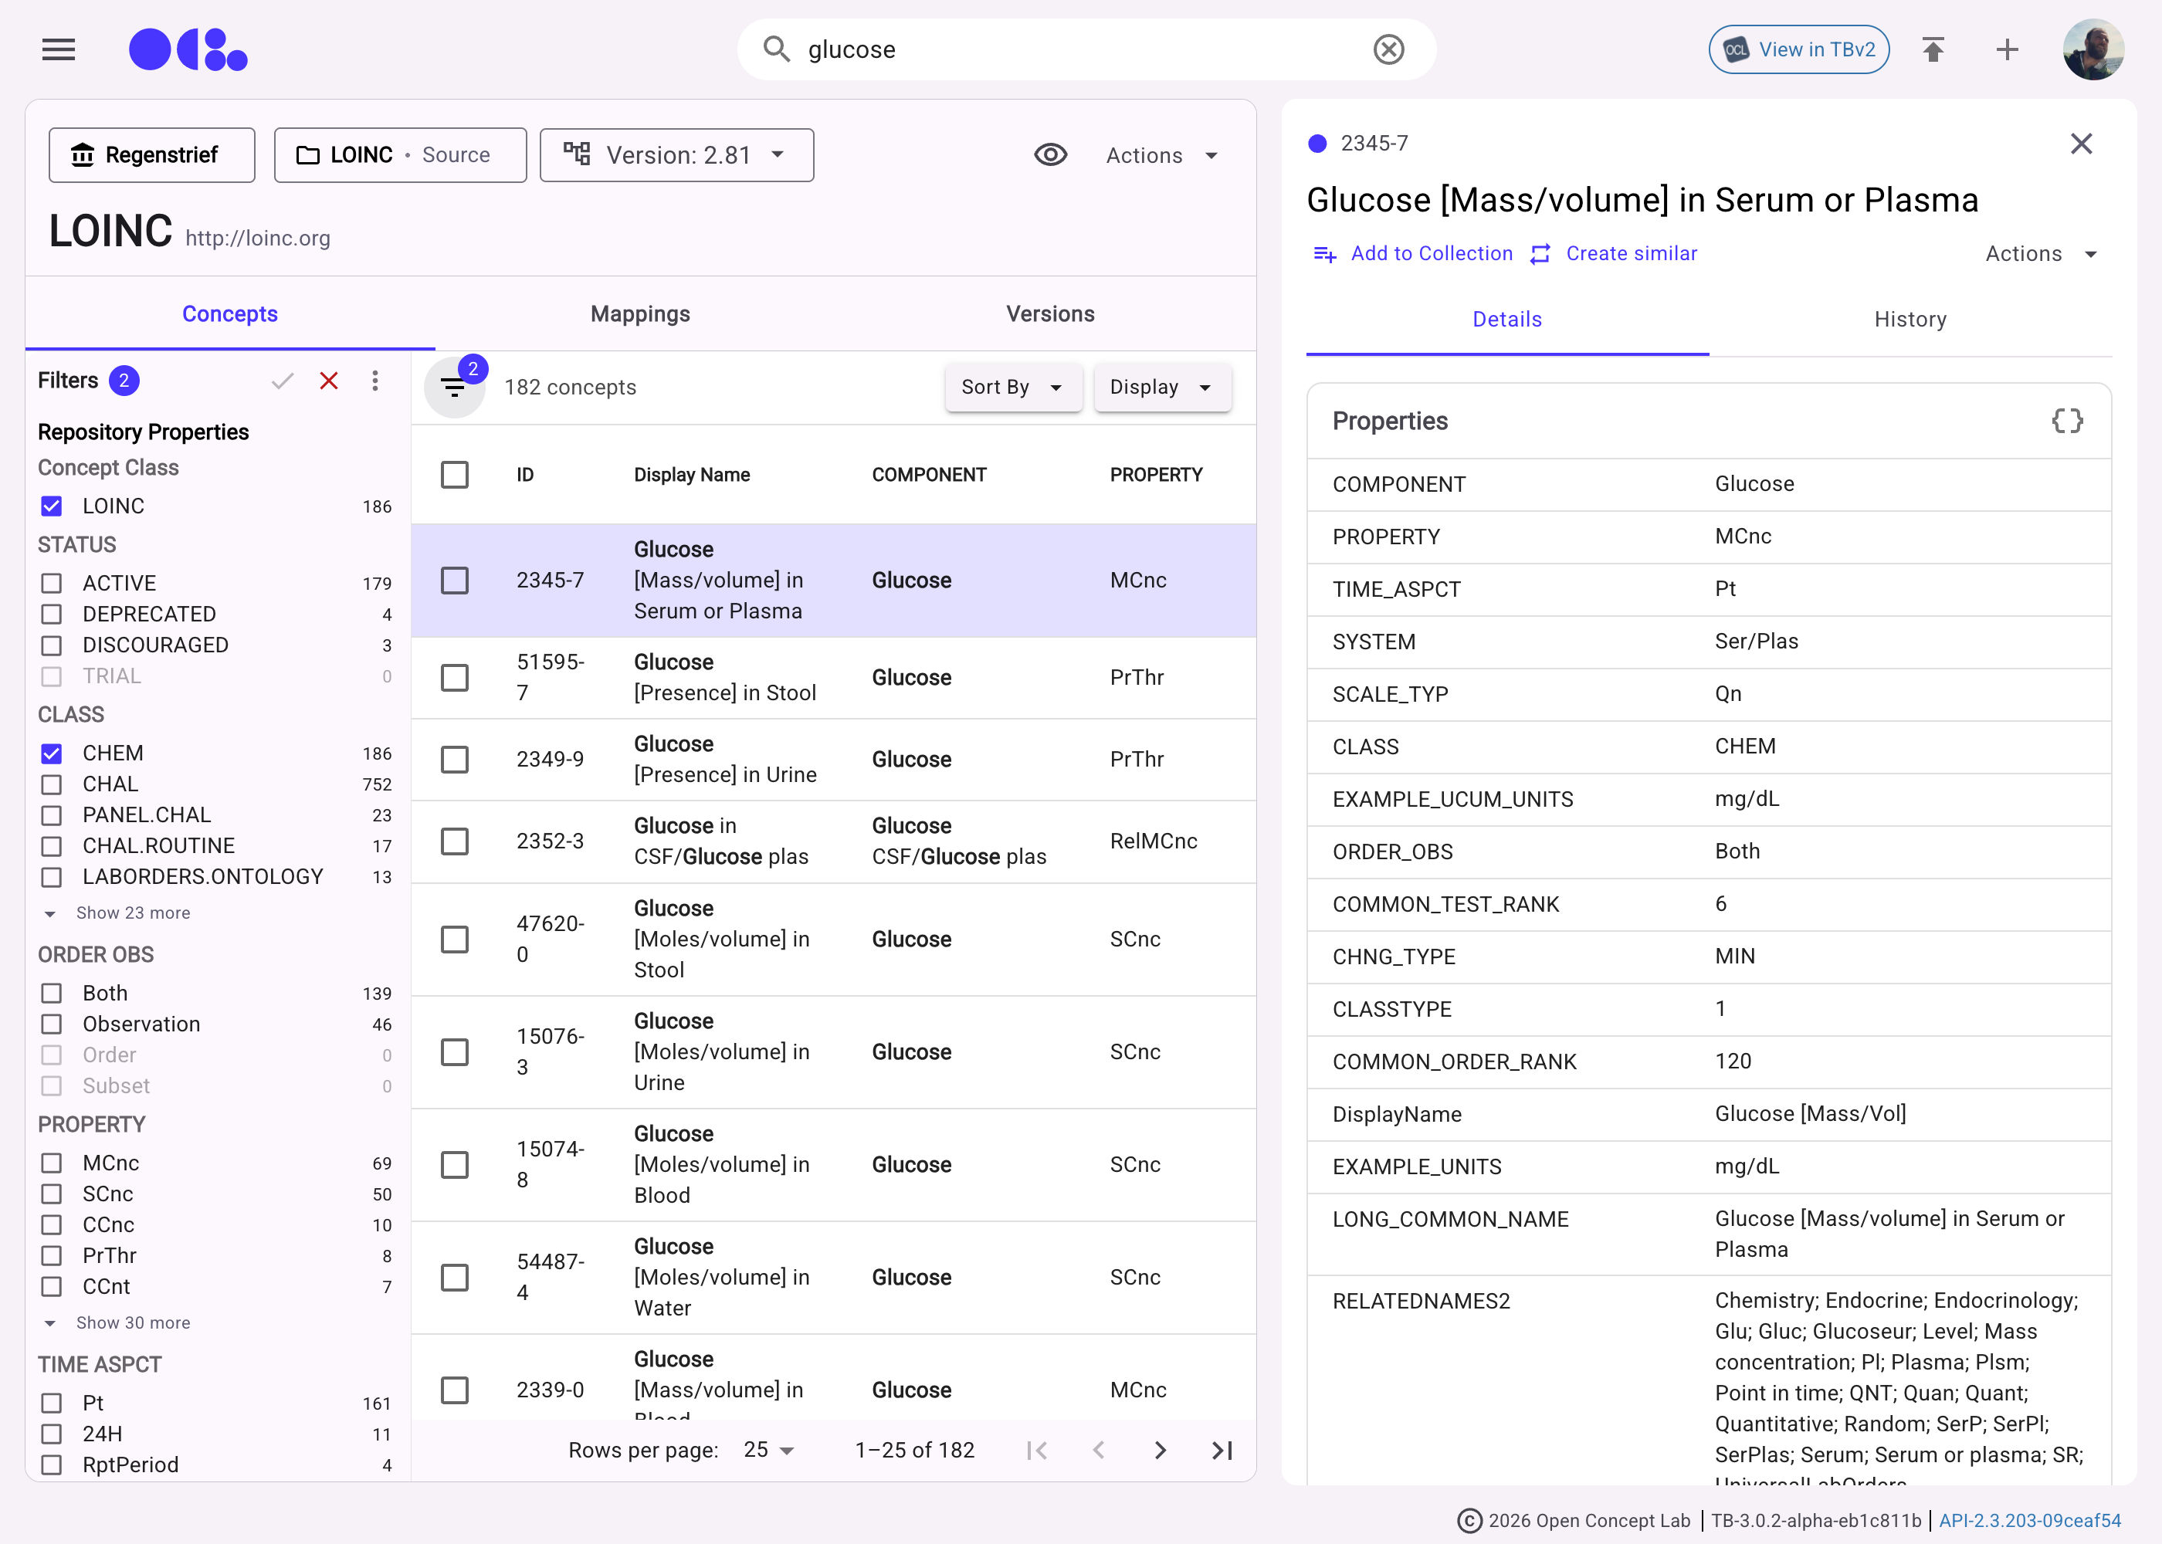Viewport: 2162px width, 1544px height.
Task: Click the View in TBv2 button
Action: [x=1799, y=49]
